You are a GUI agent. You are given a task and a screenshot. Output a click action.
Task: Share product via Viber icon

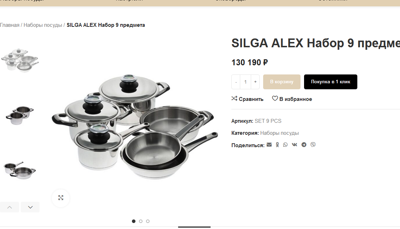pyautogui.click(x=313, y=145)
